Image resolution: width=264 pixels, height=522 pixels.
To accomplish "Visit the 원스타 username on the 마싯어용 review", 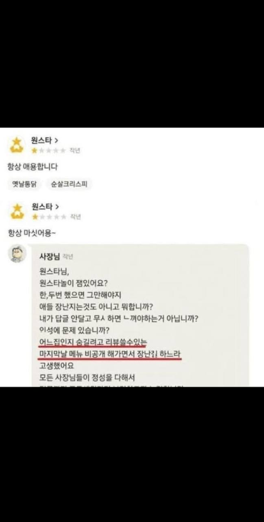I will 42,207.
